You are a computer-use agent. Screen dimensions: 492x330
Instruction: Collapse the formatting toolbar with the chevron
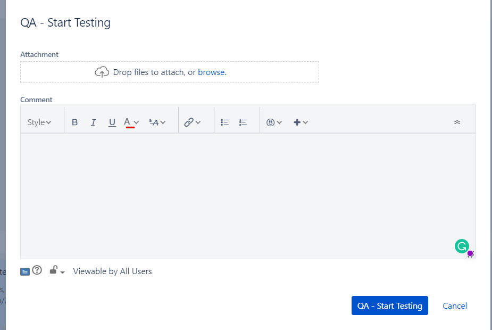457,122
